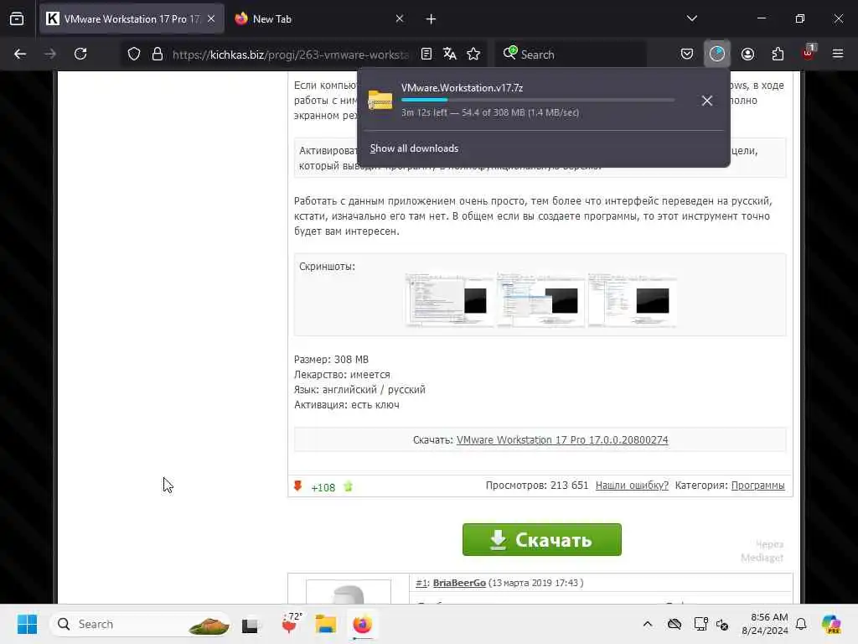Open a new browser tab with plus
The image size is (858, 644).
click(431, 19)
